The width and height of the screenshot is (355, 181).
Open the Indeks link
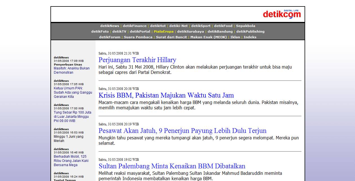(x=250, y=37)
